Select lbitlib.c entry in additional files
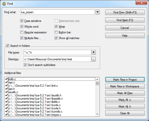The width and height of the screenshot is (149, 121). coord(34,102)
